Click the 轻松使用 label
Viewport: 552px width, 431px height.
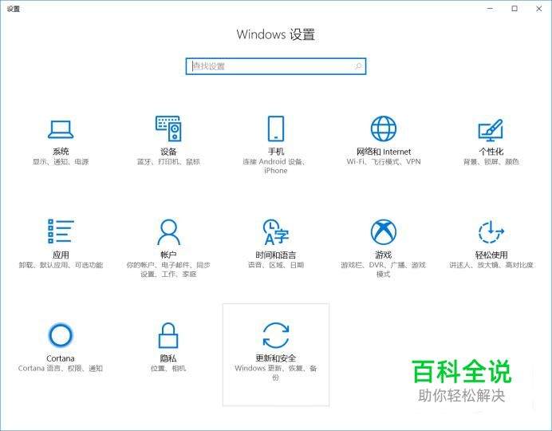[x=491, y=255]
